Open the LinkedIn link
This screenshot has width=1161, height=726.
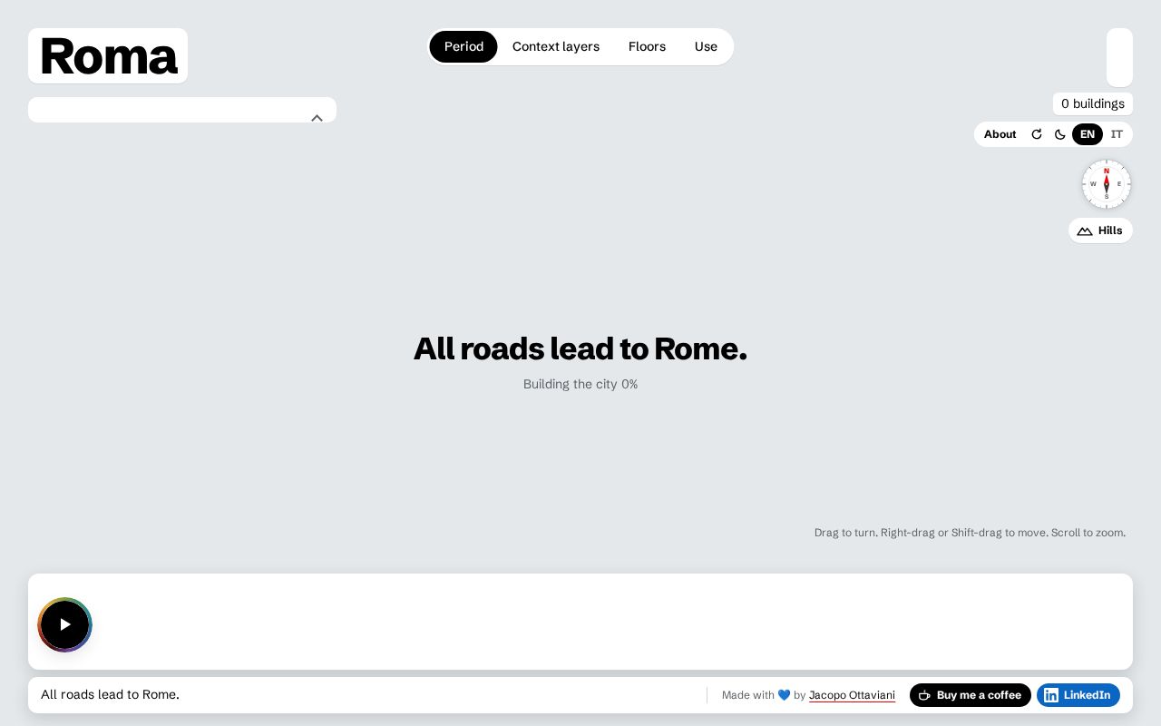point(1078,695)
